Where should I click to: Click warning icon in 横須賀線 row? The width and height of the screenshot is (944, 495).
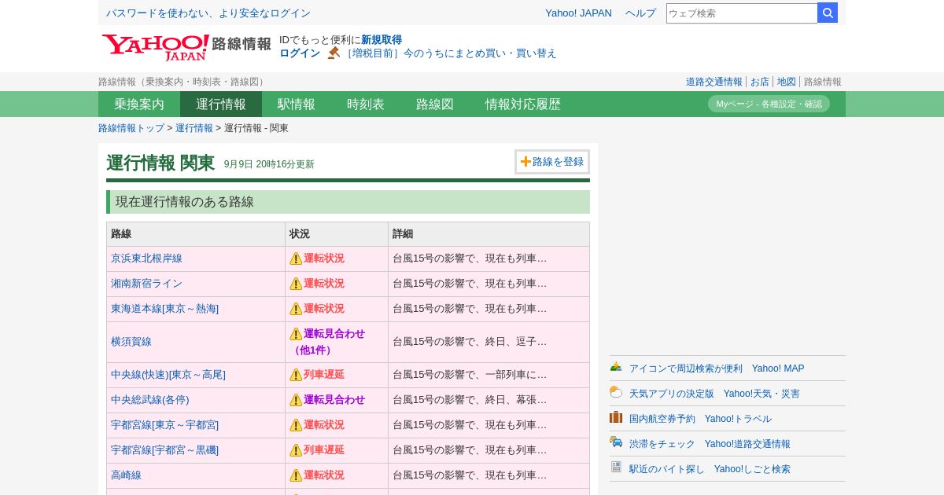(x=296, y=334)
